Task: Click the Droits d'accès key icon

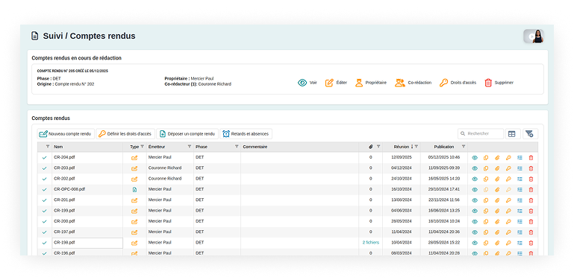Action: (443, 83)
